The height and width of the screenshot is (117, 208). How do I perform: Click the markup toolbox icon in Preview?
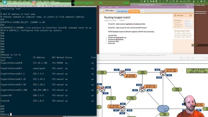coord(192,58)
